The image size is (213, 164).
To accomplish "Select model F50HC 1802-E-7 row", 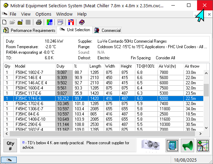I will (x=103, y=72).
